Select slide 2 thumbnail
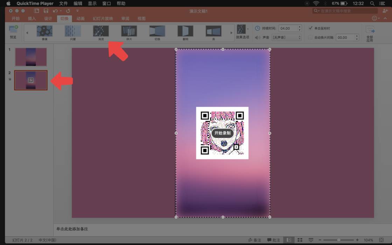This screenshot has width=392, height=245. [x=31, y=80]
